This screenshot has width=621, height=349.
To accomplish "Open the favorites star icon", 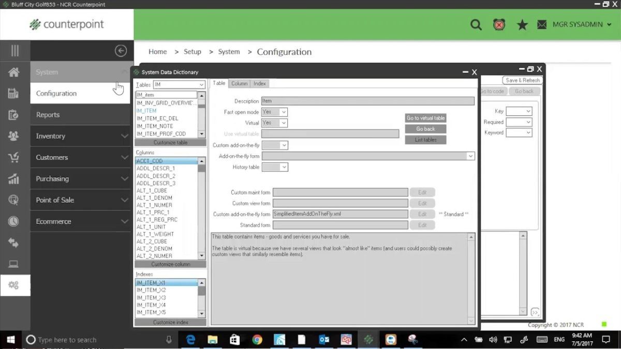I will pos(522,24).
